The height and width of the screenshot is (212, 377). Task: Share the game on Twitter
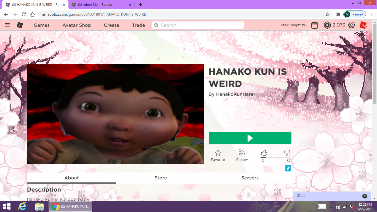point(288,168)
